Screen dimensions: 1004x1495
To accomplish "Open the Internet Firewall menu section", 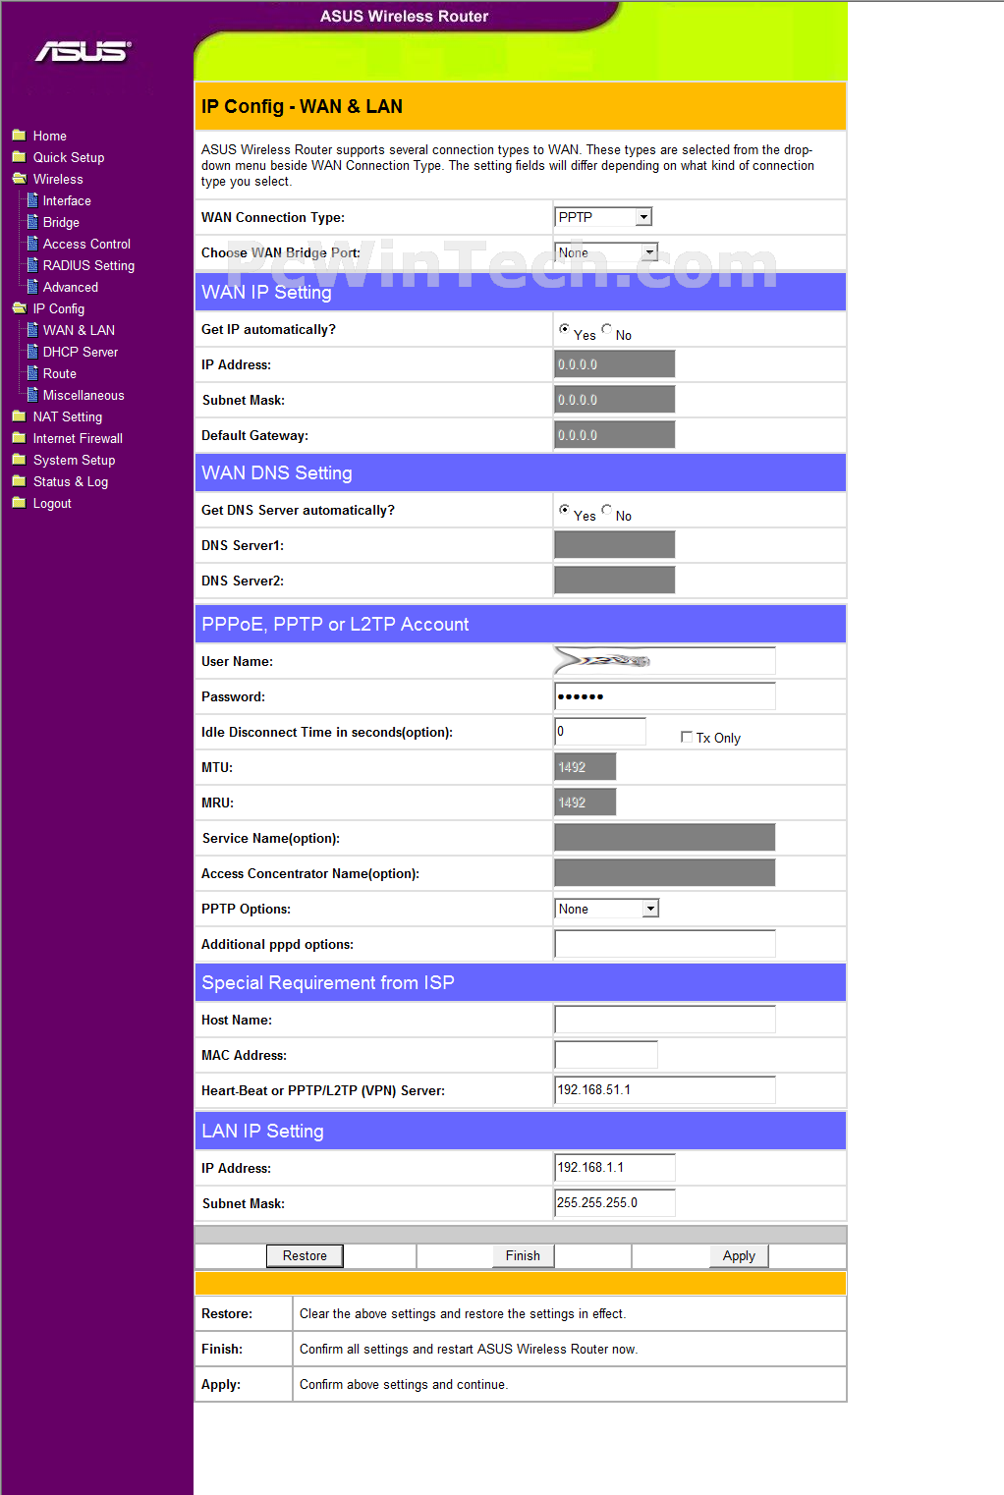I will point(78,438).
